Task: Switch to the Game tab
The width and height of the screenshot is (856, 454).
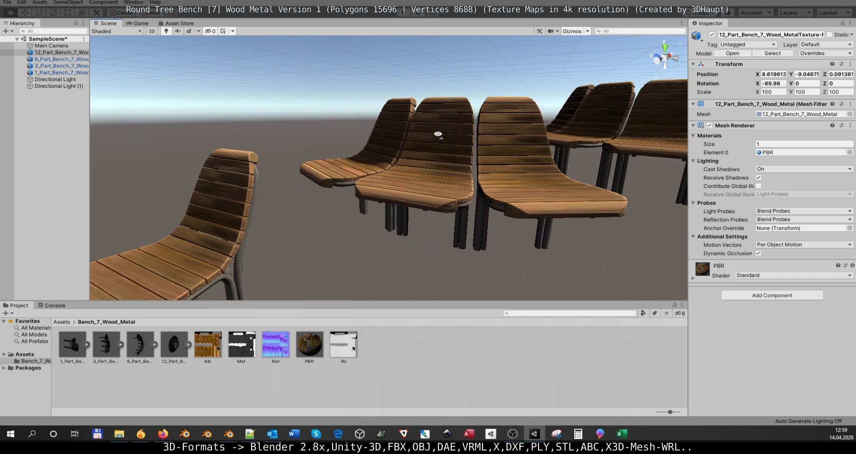Action: (137, 23)
